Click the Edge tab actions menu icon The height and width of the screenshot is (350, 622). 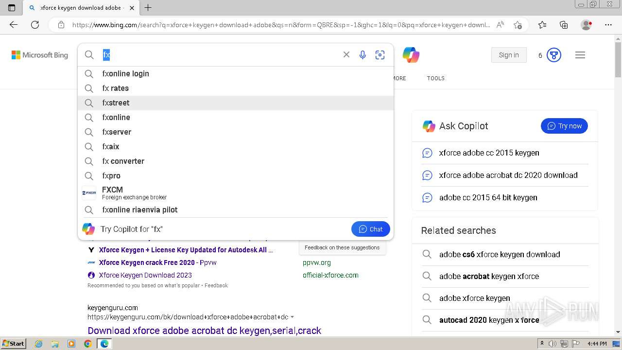[12, 8]
